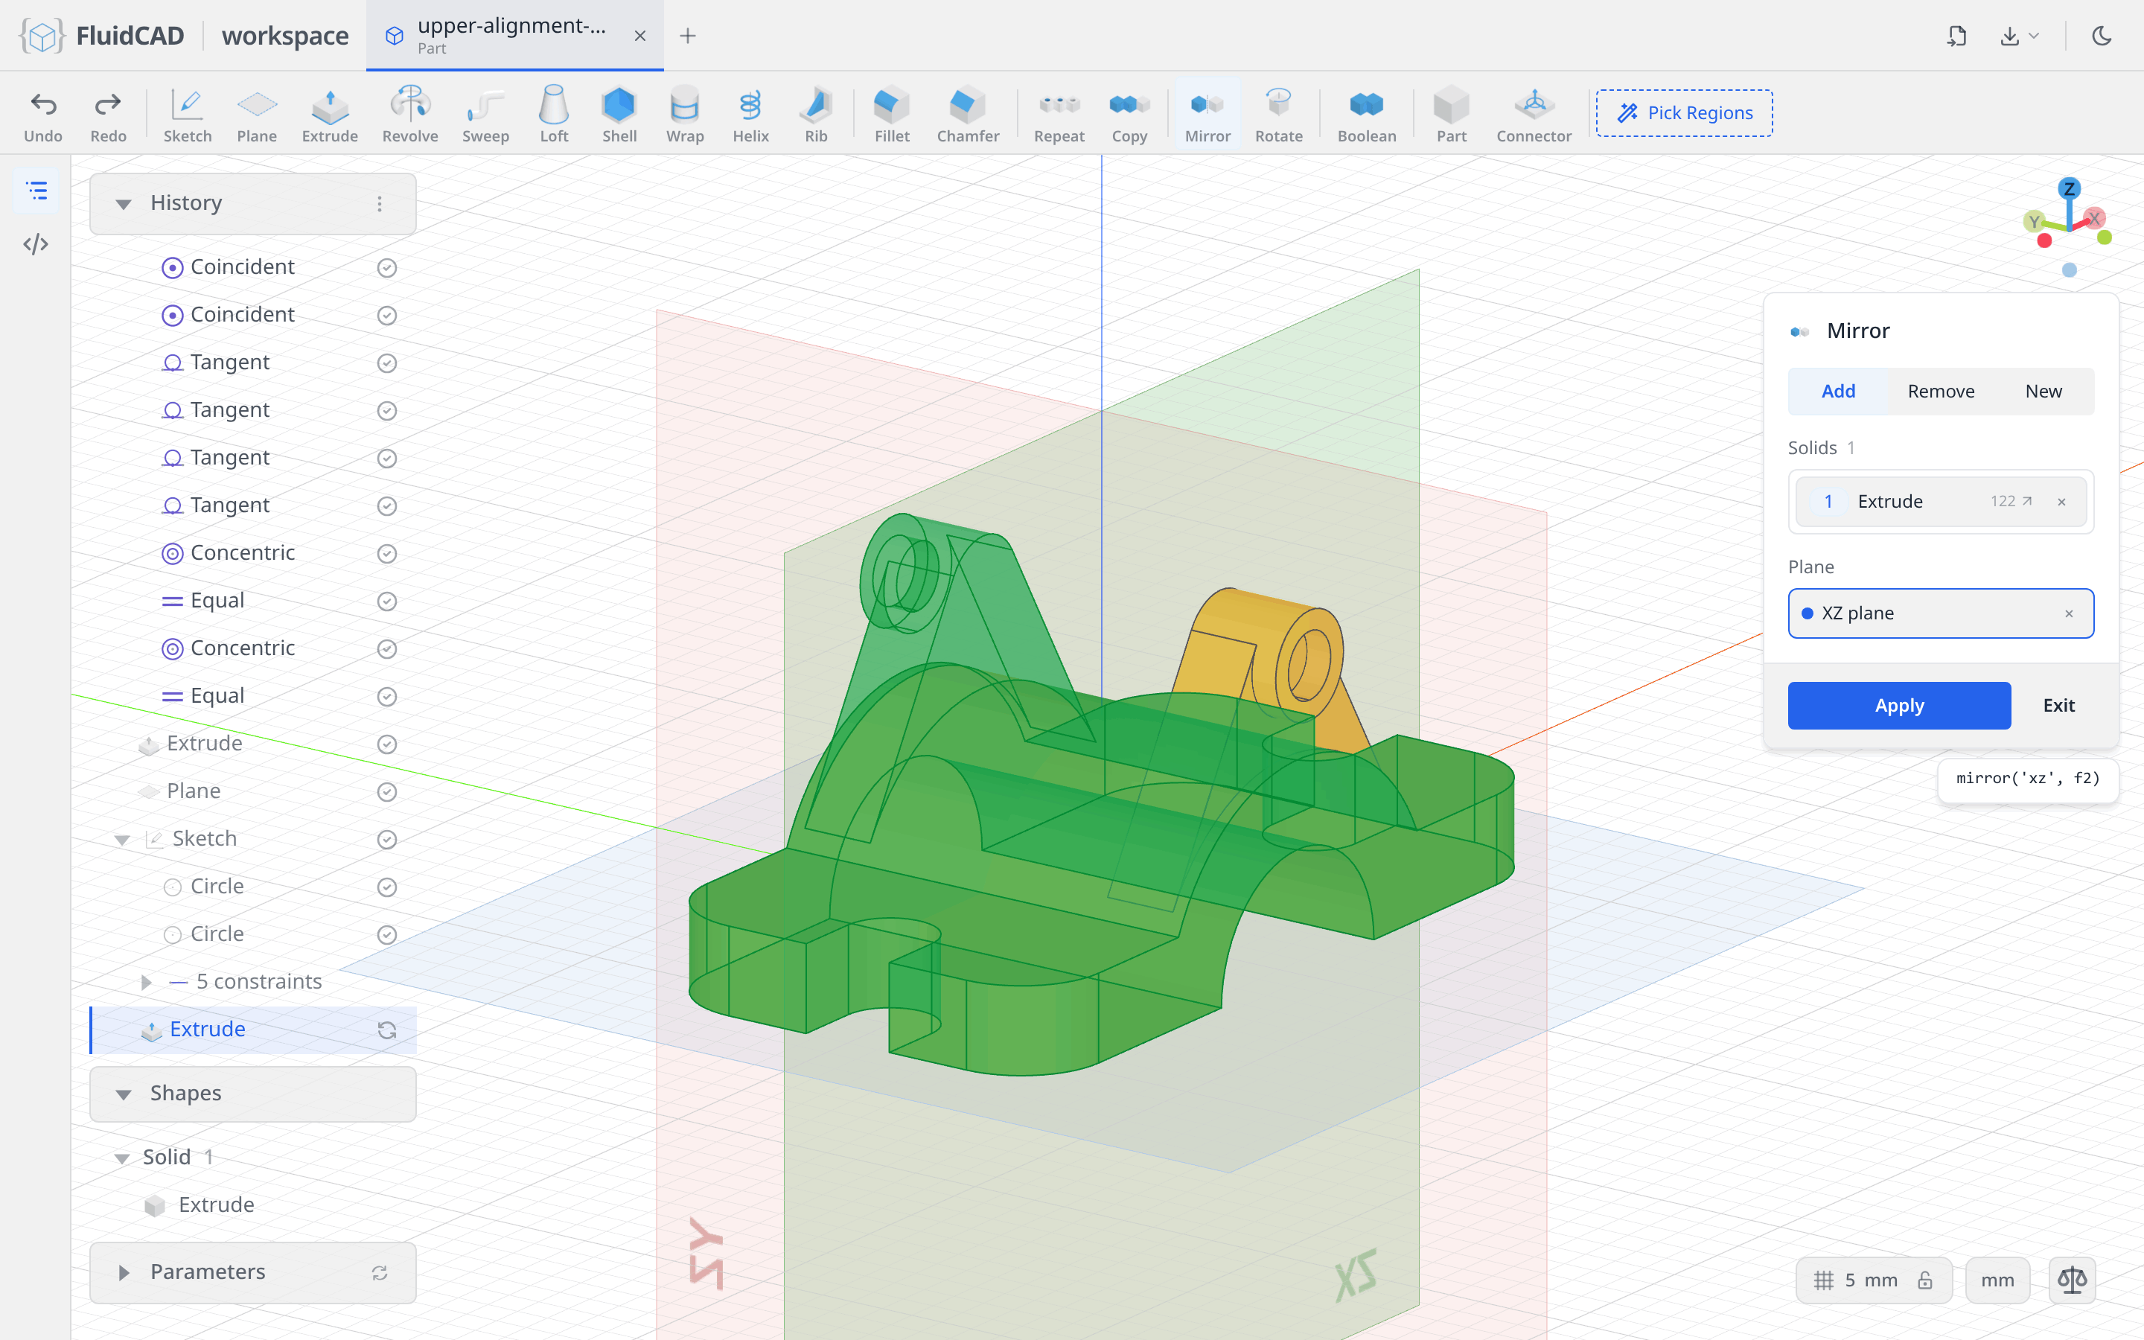Select the Wrap tool
This screenshot has width=2144, height=1340.
pyautogui.click(x=685, y=115)
